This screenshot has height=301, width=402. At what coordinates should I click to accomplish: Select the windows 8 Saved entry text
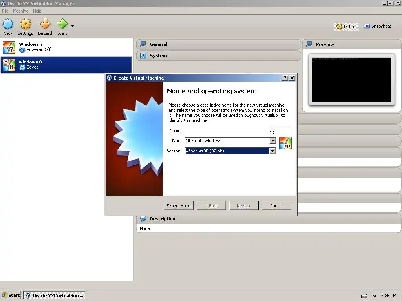[30, 65]
